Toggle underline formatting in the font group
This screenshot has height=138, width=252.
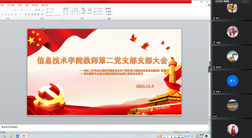coord(2,14)
